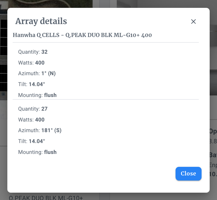Click Tilt 14.04° in the second array
The width and height of the screenshot is (217, 200).
(32, 141)
